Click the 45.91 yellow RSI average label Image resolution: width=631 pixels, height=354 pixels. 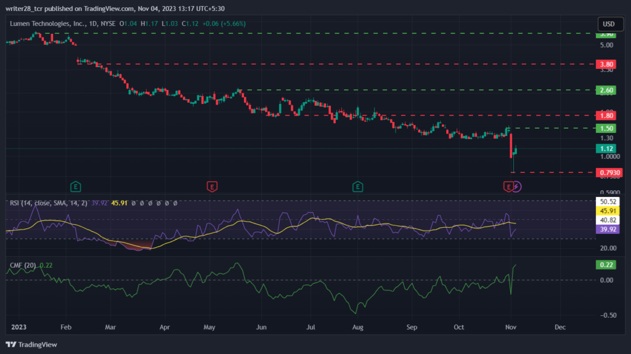pos(608,211)
